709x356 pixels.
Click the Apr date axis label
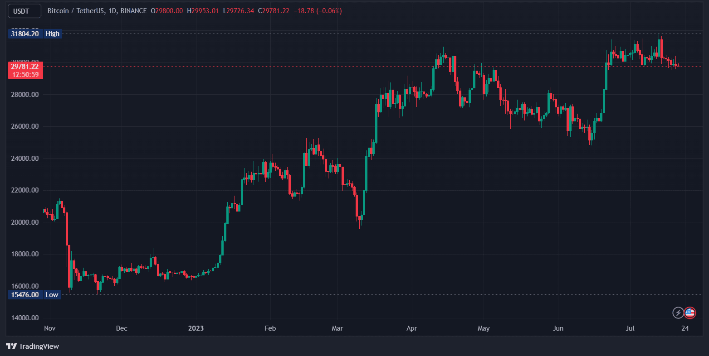pos(412,328)
